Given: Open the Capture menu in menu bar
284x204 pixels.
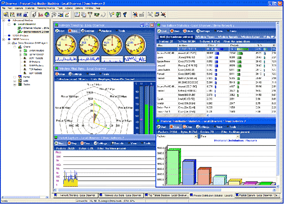Looking at the screenshot, I should coord(19,8).
